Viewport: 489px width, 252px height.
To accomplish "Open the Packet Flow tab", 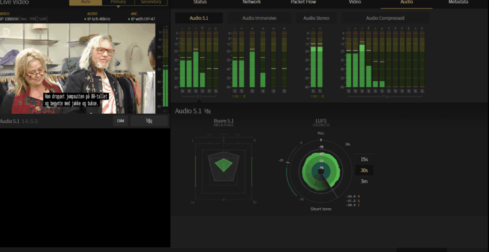I will tap(303, 3).
